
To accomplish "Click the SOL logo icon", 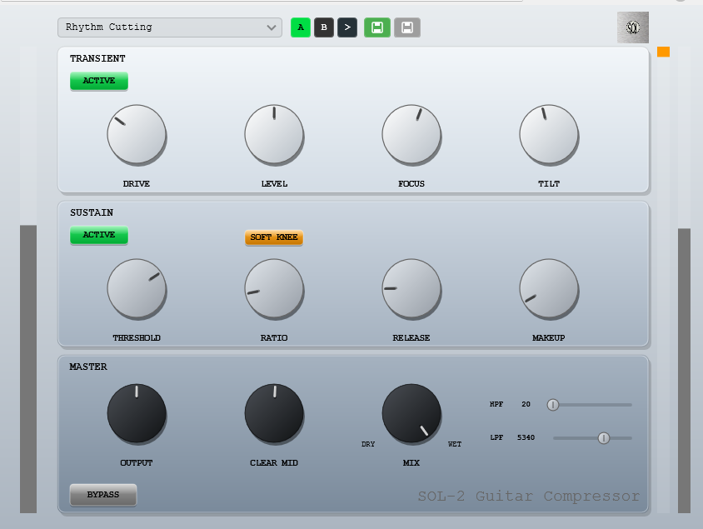I will click(x=632, y=27).
